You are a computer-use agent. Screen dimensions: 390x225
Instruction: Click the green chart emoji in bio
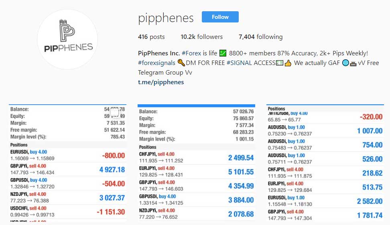pos(223,53)
